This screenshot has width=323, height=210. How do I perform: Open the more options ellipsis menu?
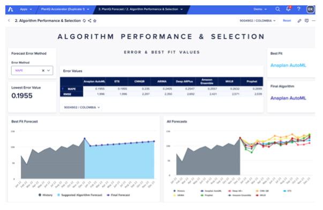point(313,20)
